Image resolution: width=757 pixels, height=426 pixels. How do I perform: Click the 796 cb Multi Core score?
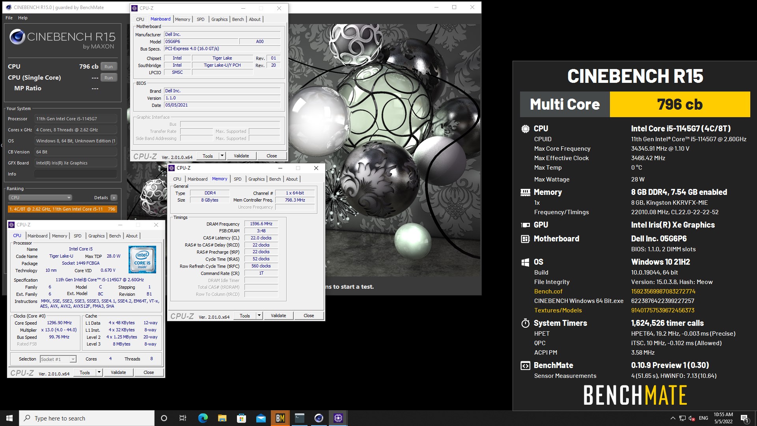680,105
